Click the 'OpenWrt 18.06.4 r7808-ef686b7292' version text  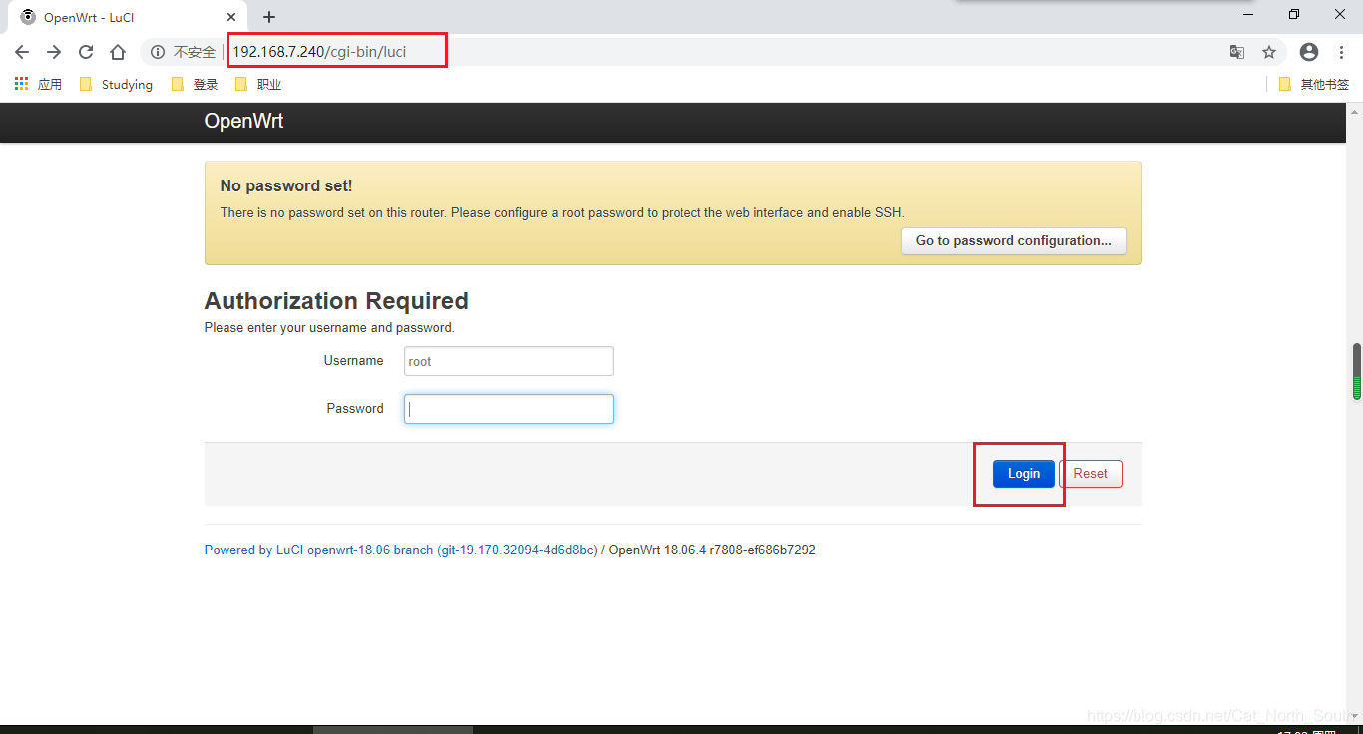tap(712, 550)
